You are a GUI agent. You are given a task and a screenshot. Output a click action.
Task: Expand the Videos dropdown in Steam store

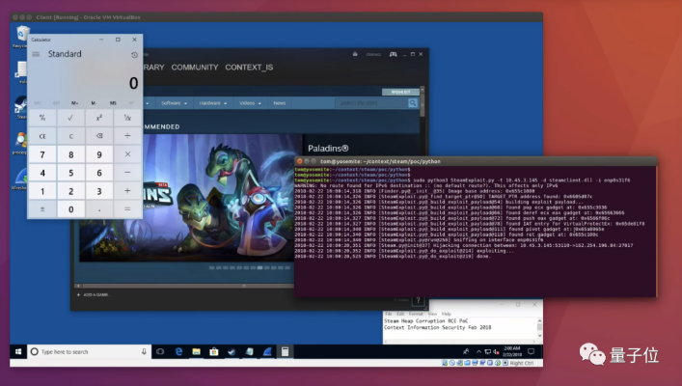tap(249, 102)
